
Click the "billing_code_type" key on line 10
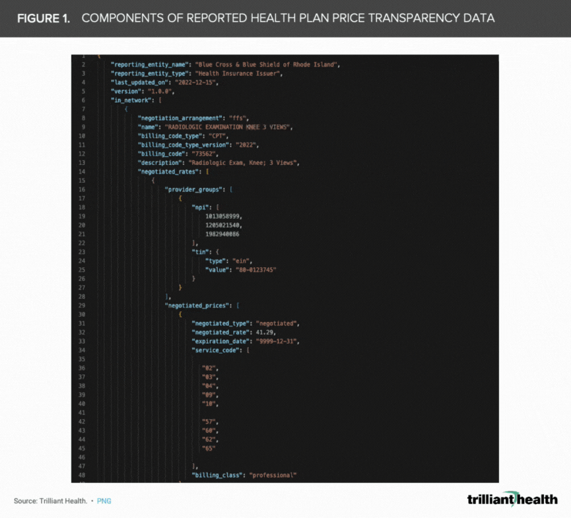170,136
